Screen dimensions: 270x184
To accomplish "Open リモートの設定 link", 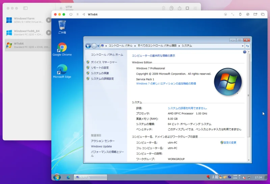I will point(100,68).
